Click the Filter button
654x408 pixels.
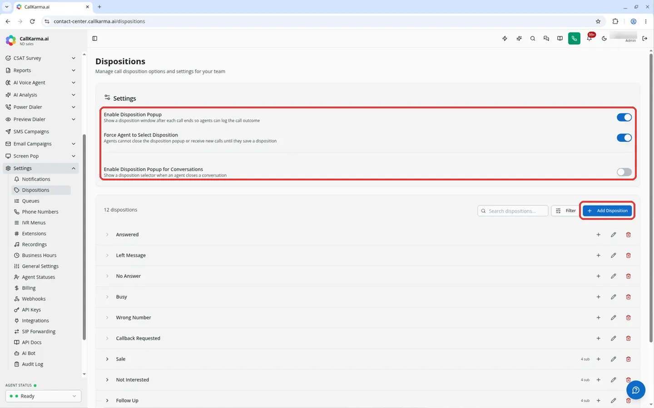(x=565, y=211)
